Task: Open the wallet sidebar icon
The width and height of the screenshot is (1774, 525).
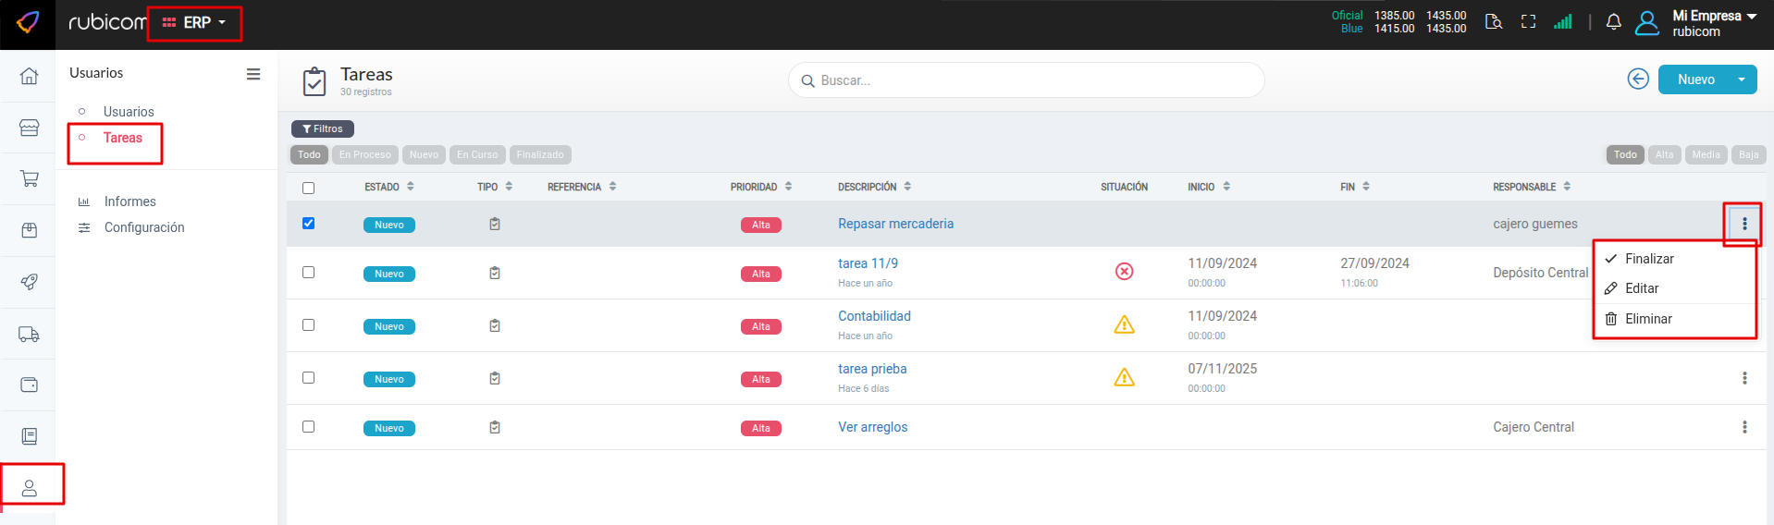Action: point(29,385)
